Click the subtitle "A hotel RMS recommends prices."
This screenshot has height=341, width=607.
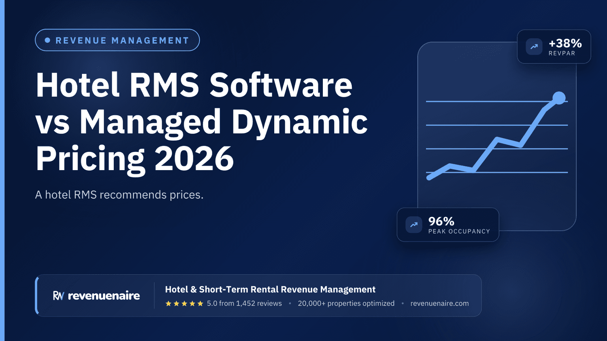coord(119,195)
